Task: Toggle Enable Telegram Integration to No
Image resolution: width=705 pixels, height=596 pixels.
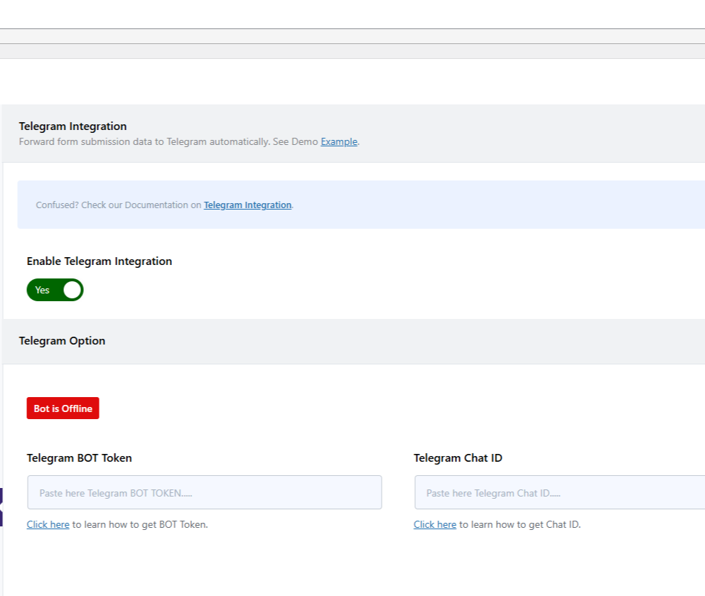Action: tap(55, 290)
